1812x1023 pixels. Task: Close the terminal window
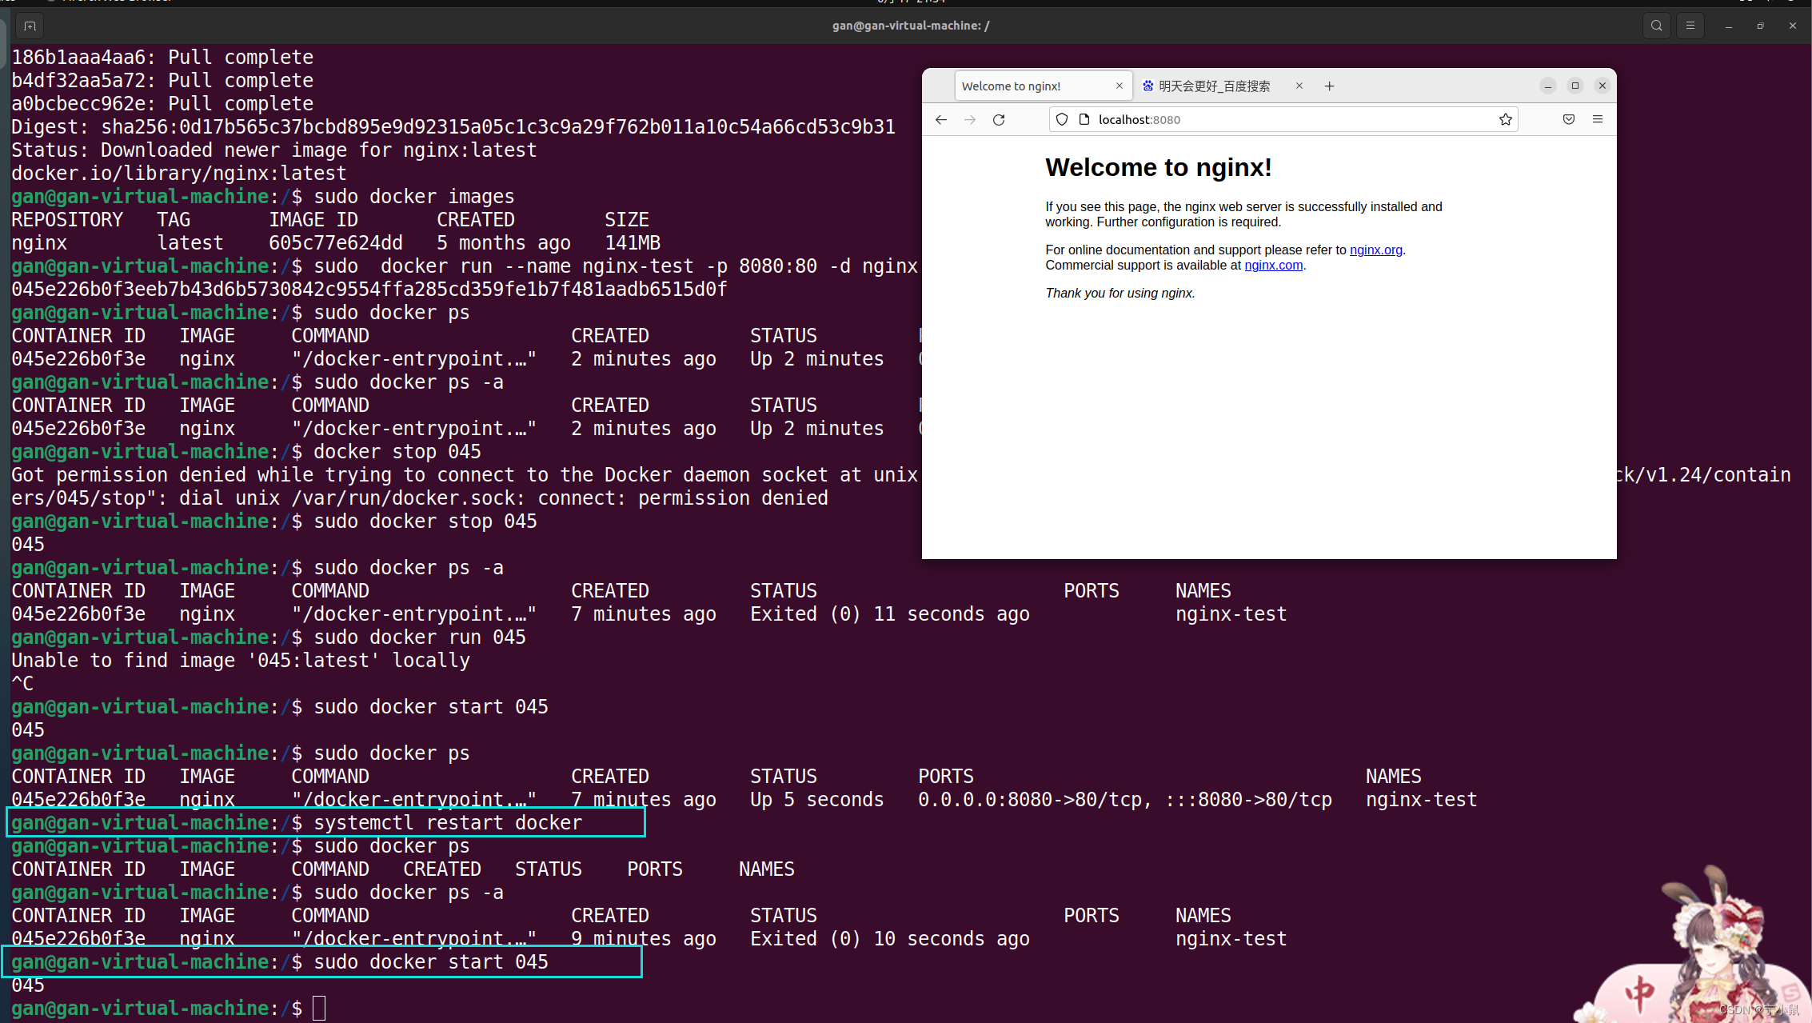1793,26
